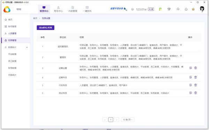
Task: Click the 添加职位/权限 button
Action: point(46,28)
